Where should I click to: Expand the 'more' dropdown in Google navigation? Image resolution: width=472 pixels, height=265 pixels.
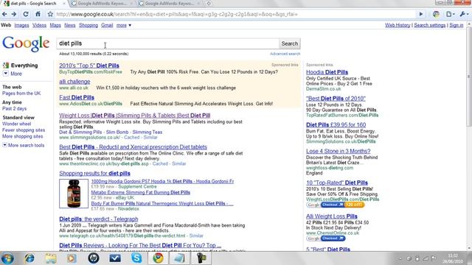124,25
